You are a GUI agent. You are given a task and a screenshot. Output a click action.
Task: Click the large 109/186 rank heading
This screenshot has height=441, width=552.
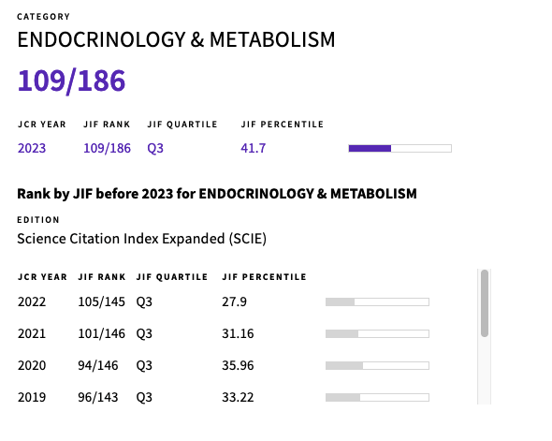(x=71, y=81)
